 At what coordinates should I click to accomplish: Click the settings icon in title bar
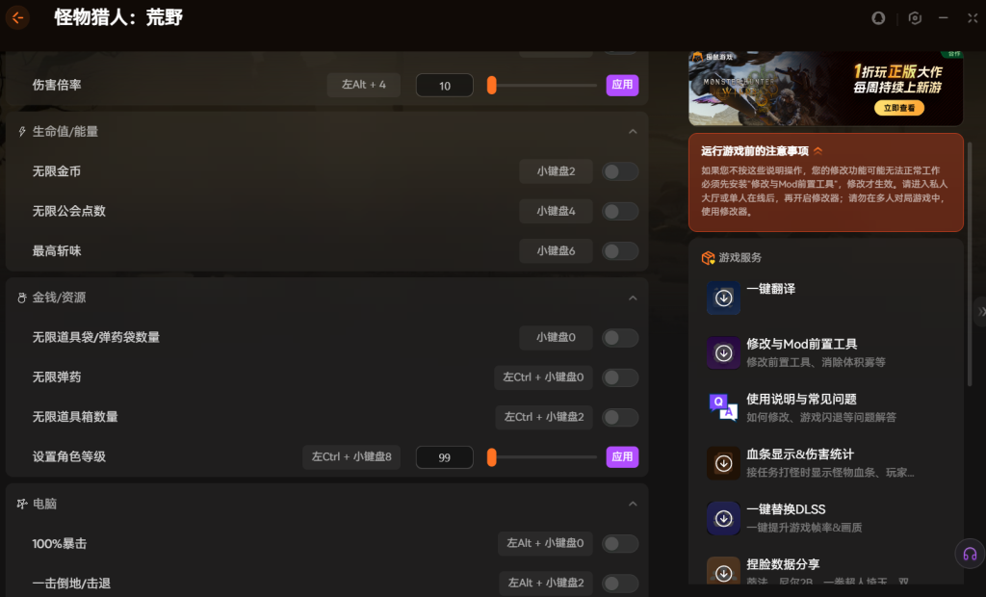915,18
